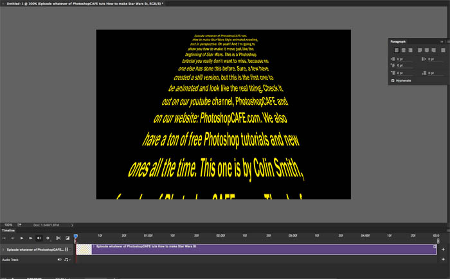The height and width of the screenshot is (279, 450).
Task: Open timeline playback settings gear
Action: (48, 238)
